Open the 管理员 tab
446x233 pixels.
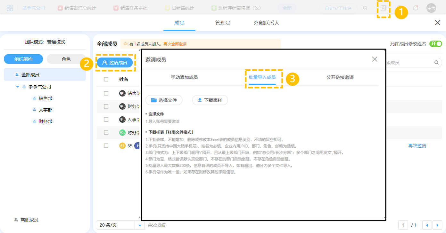223,23
